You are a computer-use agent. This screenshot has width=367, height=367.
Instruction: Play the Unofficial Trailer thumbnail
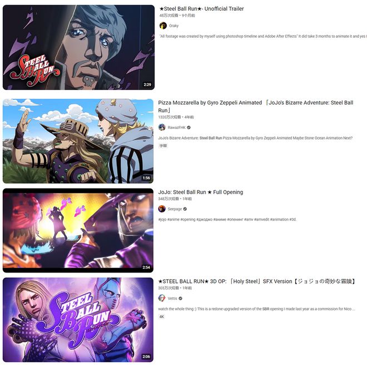(x=78, y=47)
